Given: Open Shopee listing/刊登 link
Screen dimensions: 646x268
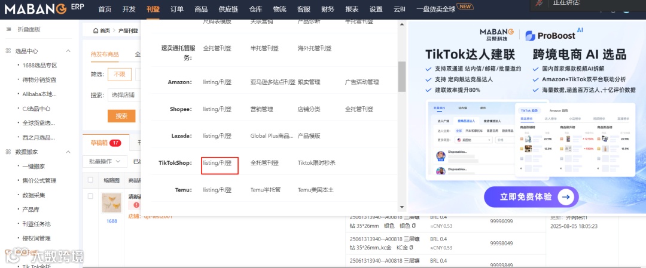Looking at the screenshot, I should 217,109.
